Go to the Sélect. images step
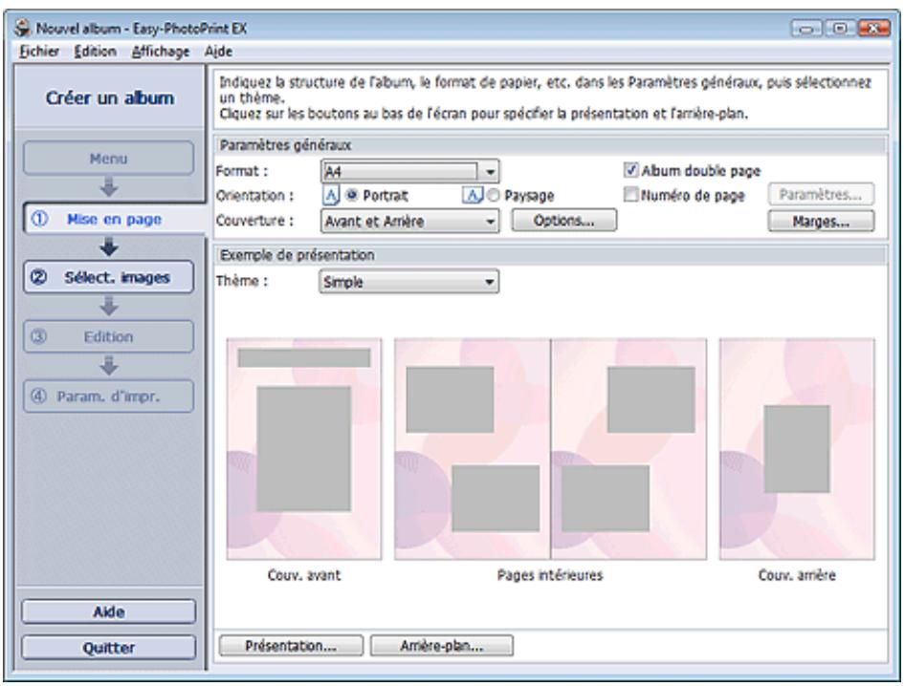This screenshot has height=686, width=904. (x=108, y=277)
